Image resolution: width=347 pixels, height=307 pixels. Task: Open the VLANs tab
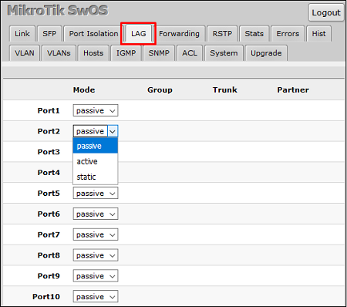[59, 53]
